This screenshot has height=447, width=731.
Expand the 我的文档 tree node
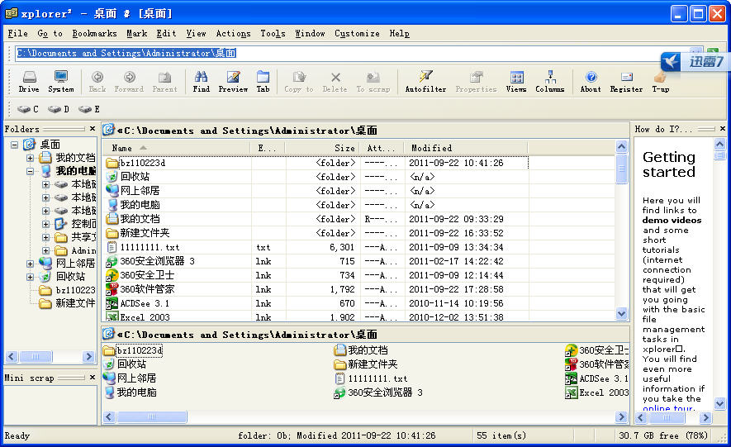click(x=31, y=158)
